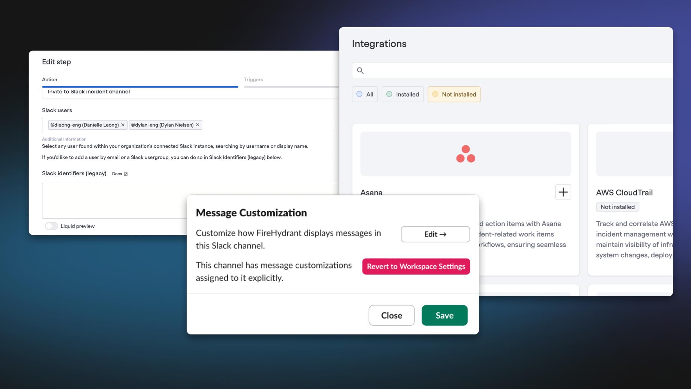
Task: Switch to the Action tab
Action: point(49,79)
